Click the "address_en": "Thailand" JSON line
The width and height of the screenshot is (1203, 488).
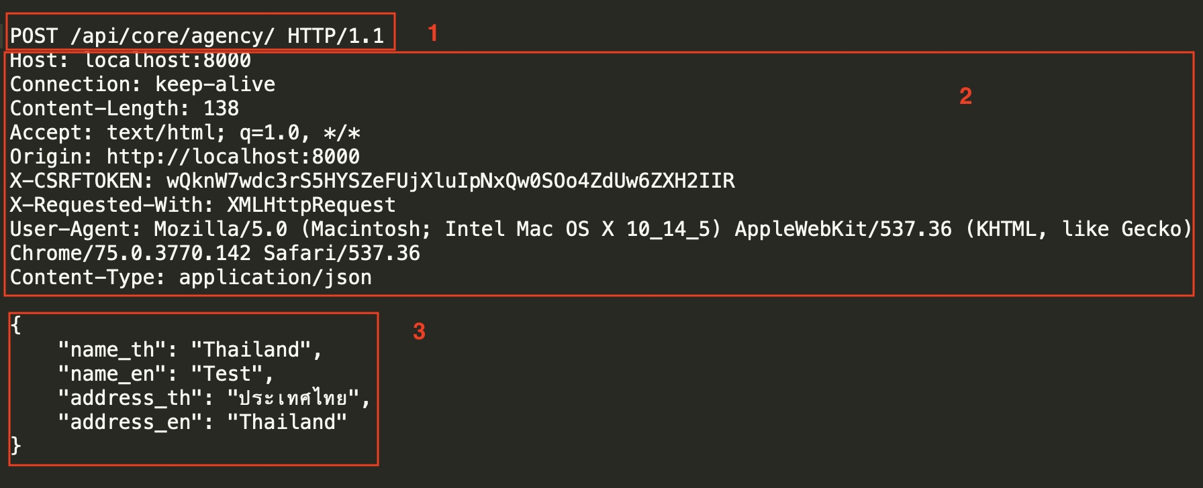[x=202, y=422]
